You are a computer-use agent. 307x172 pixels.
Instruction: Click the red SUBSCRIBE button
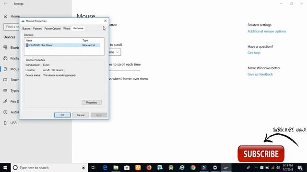point(261,154)
